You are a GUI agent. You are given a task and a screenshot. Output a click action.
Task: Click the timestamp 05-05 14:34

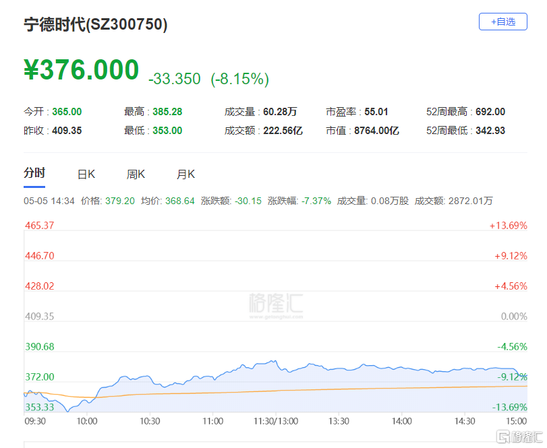[x=49, y=201]
